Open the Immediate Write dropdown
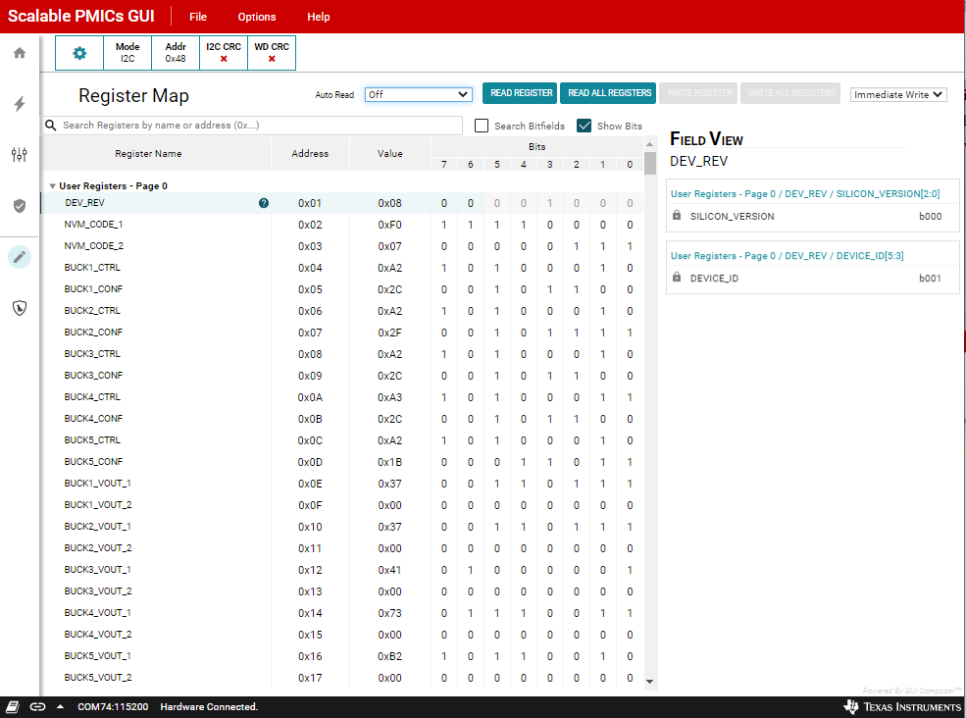The image size is (966, 718). 898,94
